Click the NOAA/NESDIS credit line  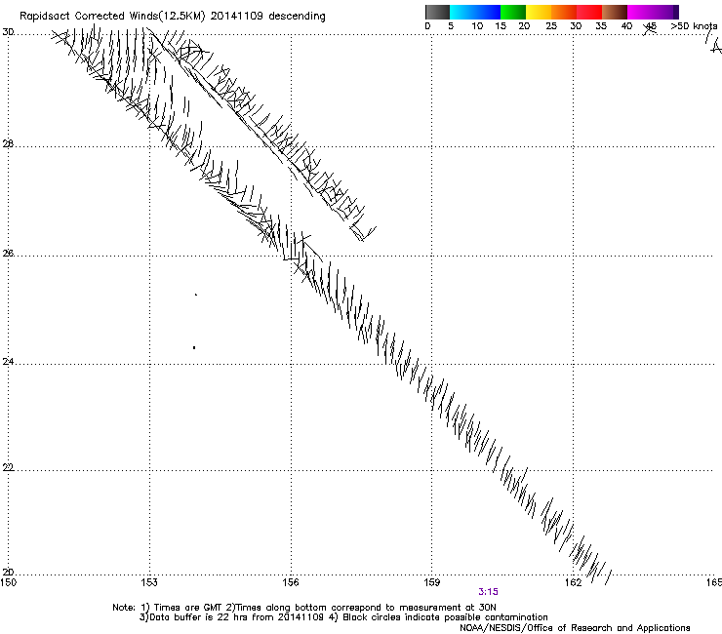pos(575,628)
